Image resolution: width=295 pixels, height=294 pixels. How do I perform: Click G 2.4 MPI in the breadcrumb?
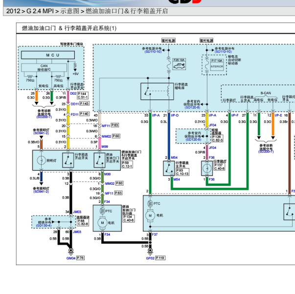40,11
